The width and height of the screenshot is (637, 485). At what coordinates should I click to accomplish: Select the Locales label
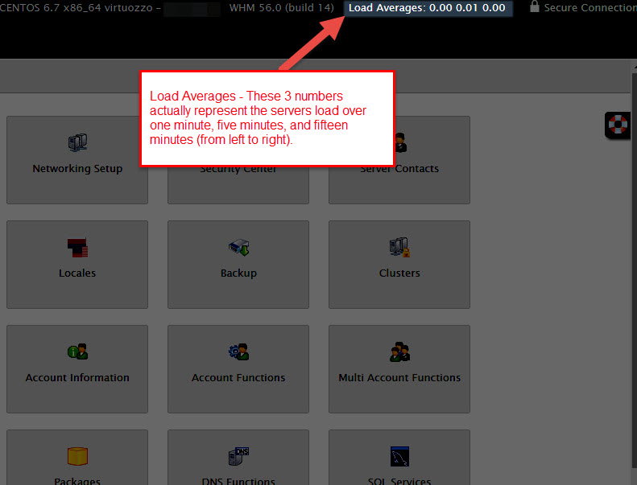pyautogui.click(x=77, y=273)
